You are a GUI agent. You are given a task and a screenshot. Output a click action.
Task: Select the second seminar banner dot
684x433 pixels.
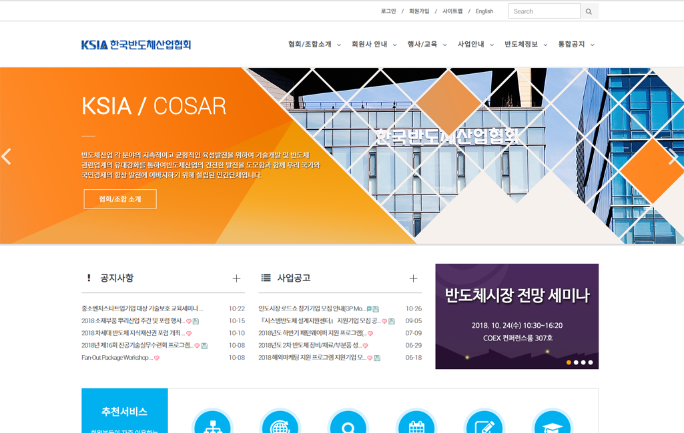point(576,362)
